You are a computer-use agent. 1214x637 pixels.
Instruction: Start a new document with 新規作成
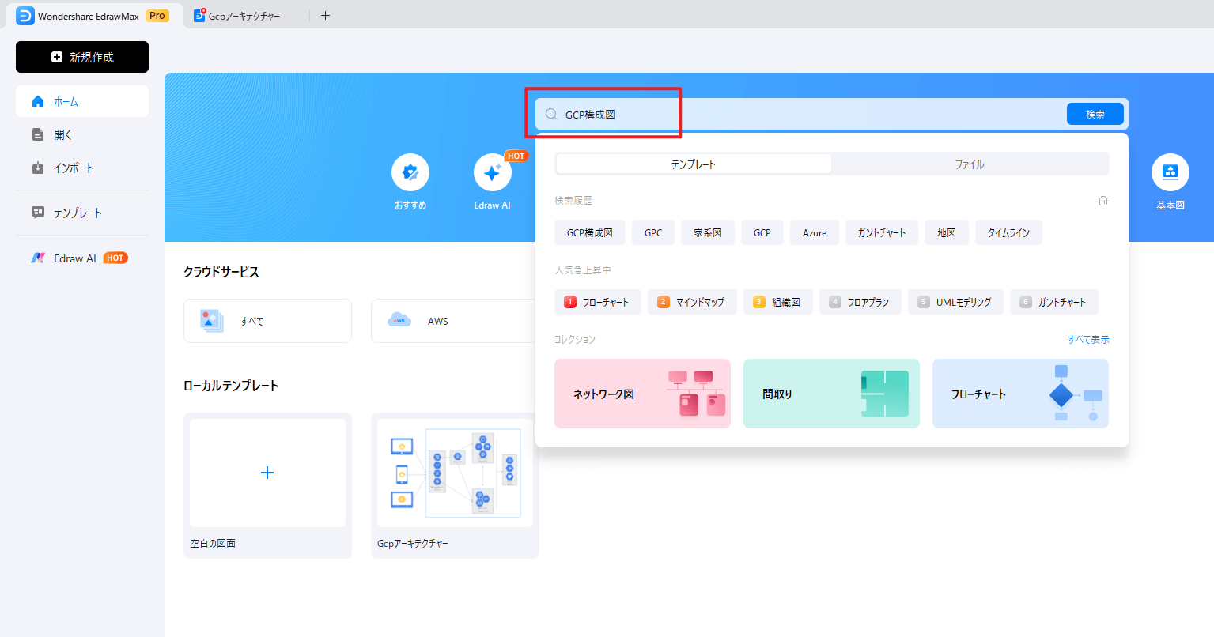point(82,56)
